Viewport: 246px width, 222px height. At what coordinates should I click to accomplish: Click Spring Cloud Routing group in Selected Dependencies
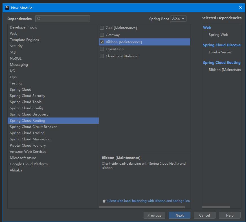(222, 62)
